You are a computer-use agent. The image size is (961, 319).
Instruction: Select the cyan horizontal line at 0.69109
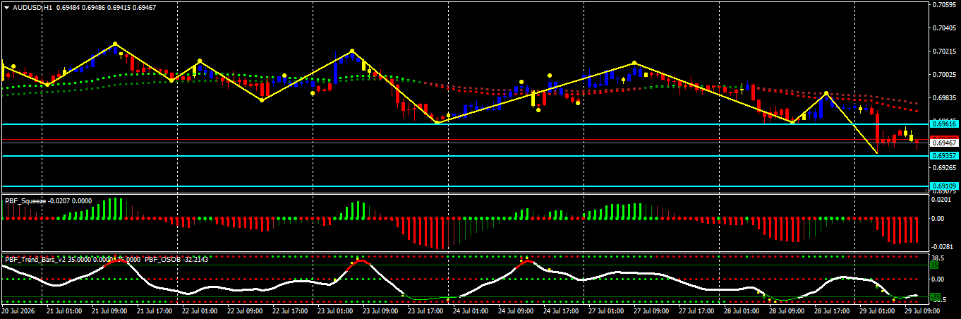point(466,187)
